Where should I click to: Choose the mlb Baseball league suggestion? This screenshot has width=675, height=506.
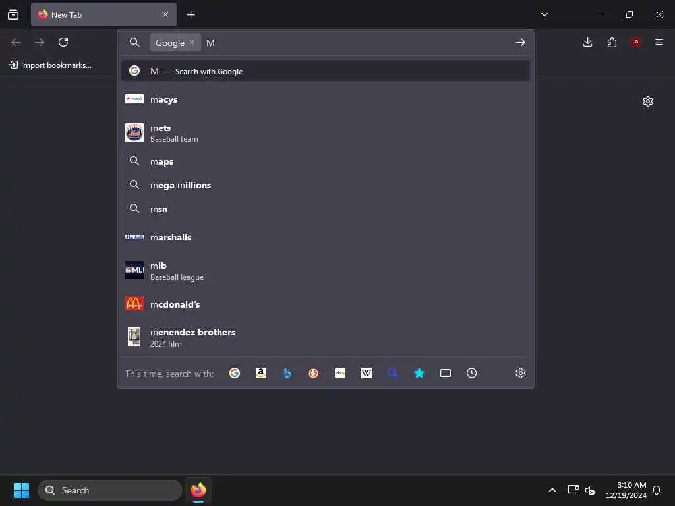326,271
